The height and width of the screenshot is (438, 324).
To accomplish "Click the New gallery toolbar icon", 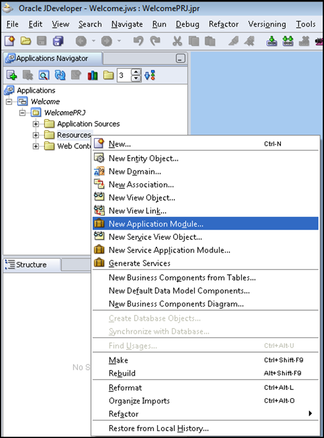I will (10, 41).
